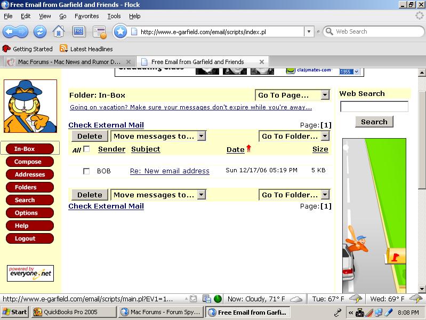426x320 pixels.
Task: Click the status bar computers icon
Action: [207, 299]
